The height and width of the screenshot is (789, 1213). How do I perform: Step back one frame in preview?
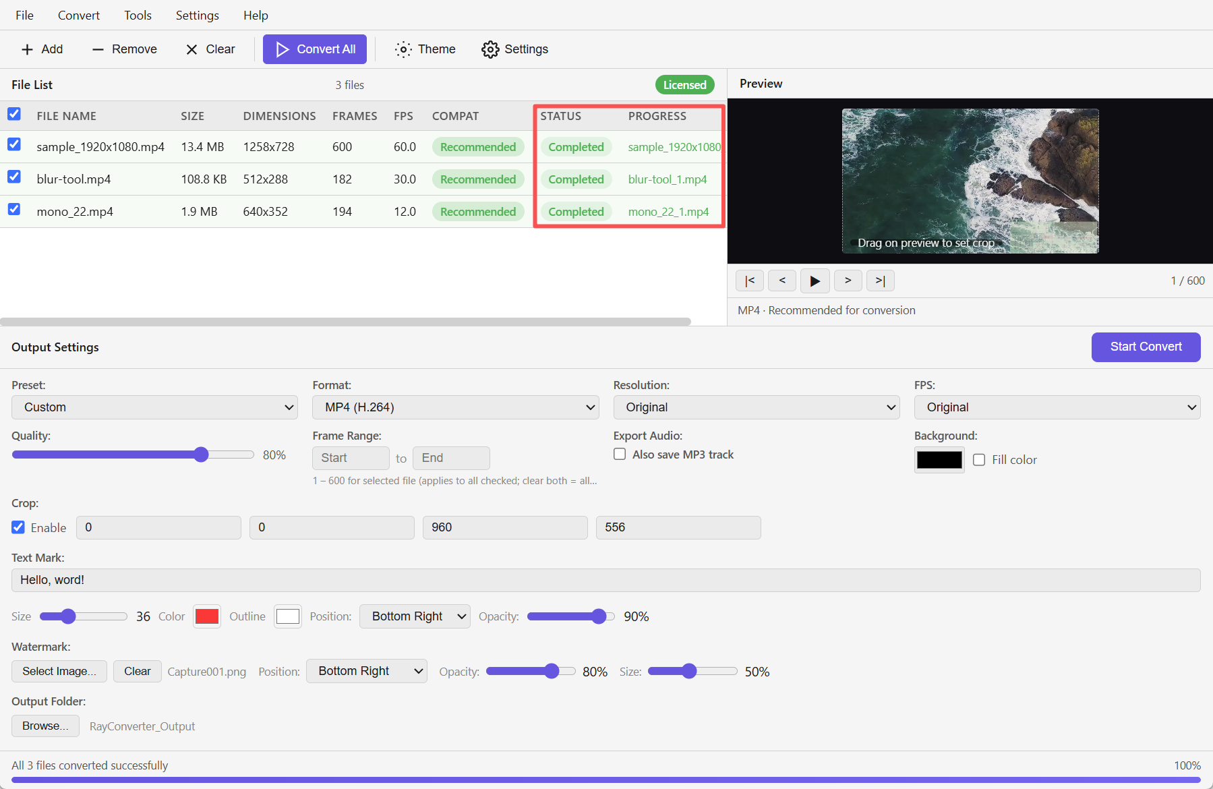(782, 281)
